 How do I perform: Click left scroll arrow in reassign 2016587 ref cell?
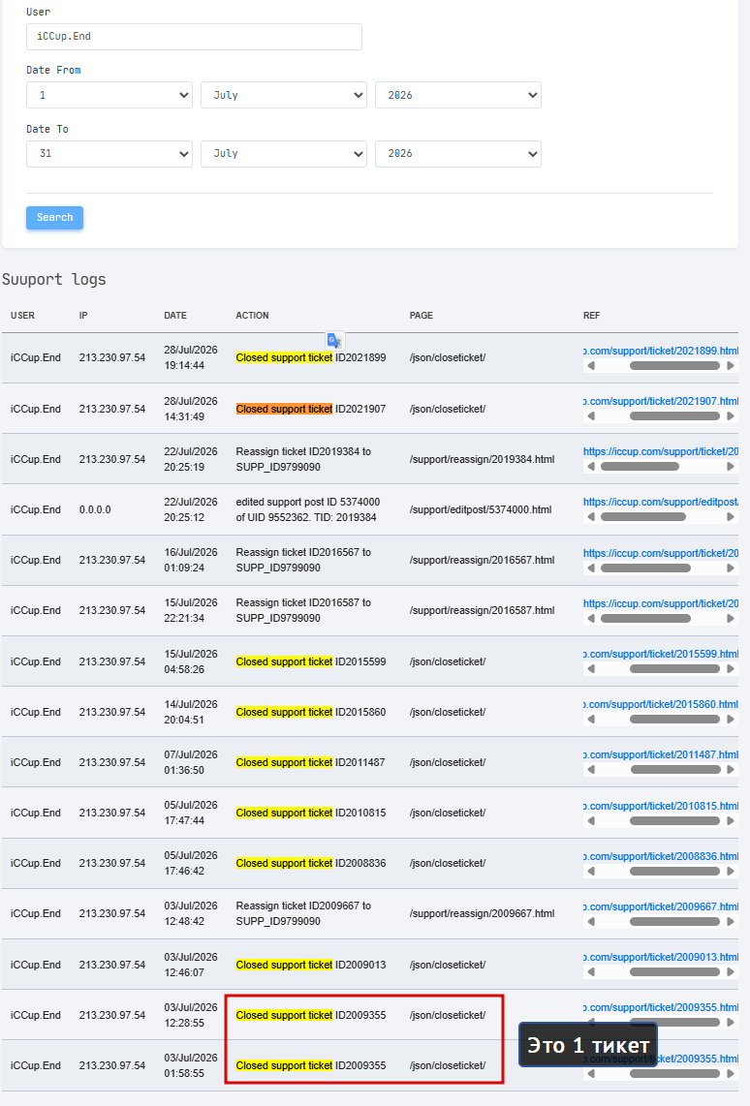click(x=591, y=618)
